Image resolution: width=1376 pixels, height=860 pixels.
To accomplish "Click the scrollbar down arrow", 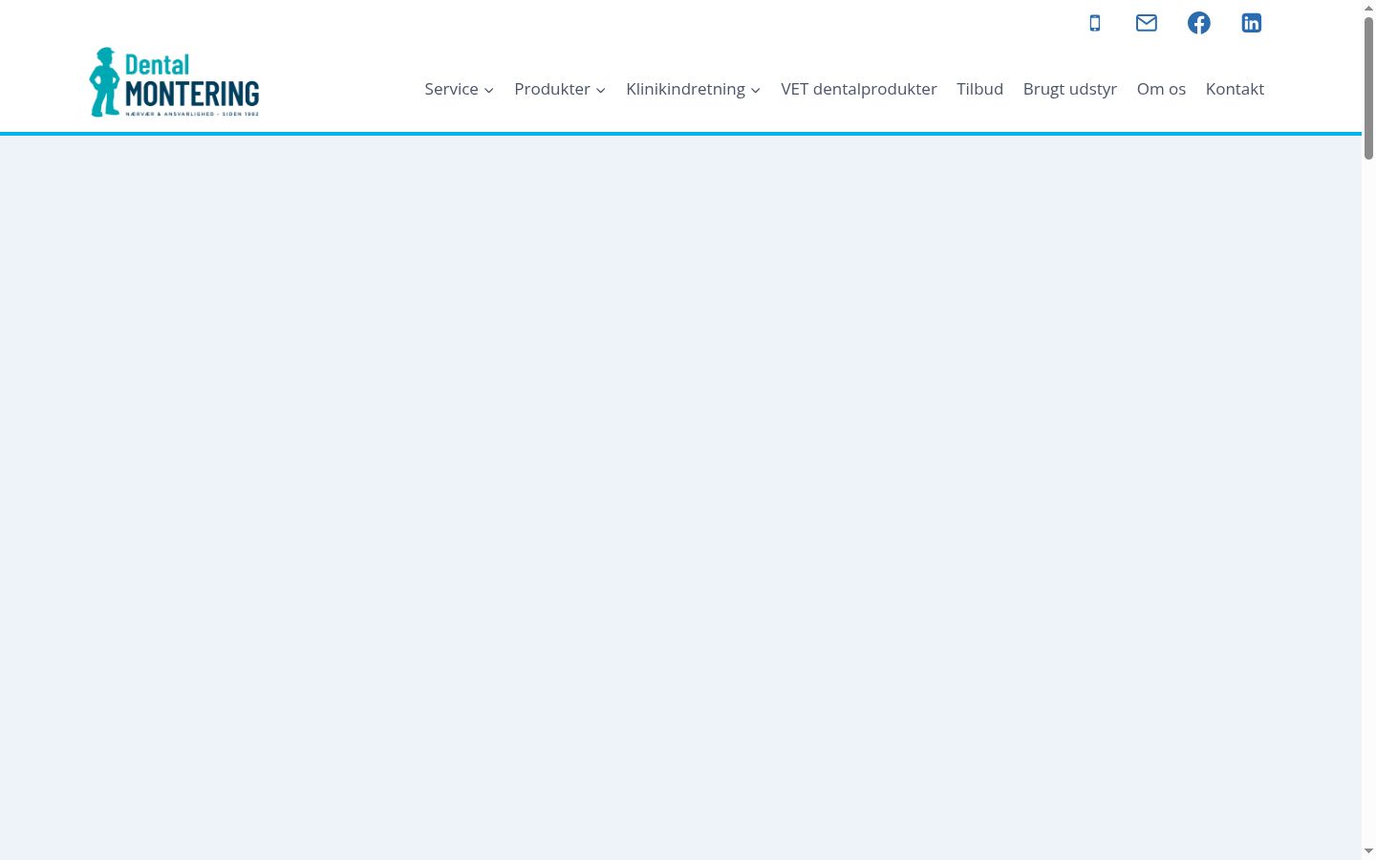I will (x=1368, y=851).
